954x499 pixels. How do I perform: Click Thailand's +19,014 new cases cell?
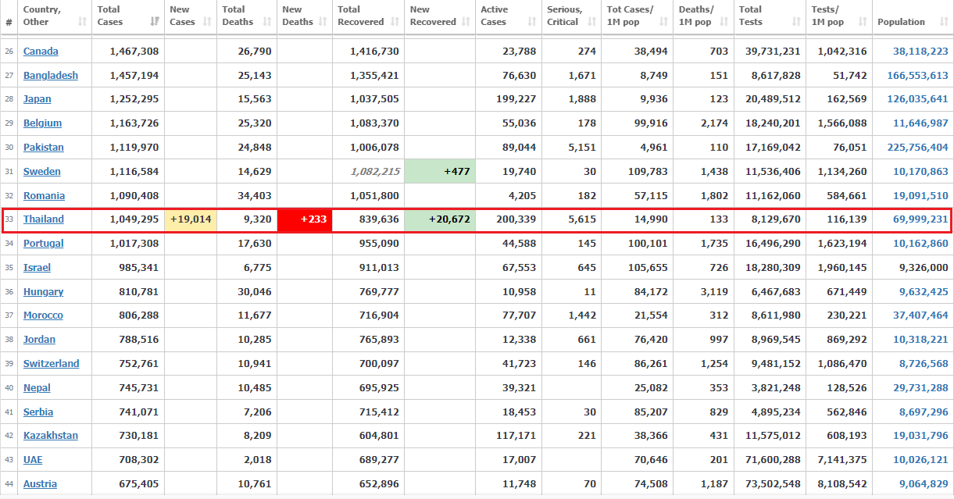pyautogui.click(x=191, y=219)
